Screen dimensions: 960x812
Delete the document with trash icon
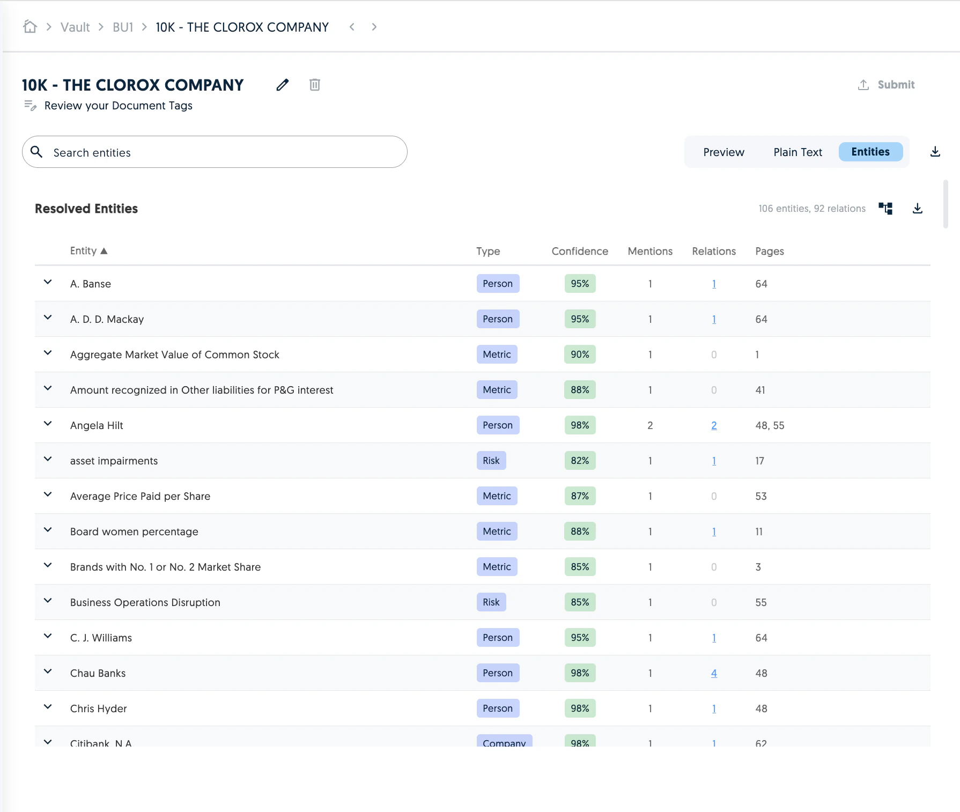tap(315, 85)
